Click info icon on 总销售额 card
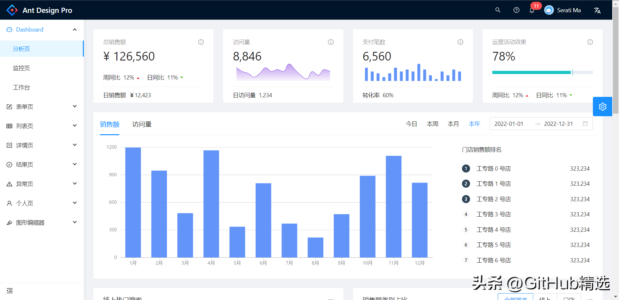This screenshot has width=619, height=300. [x=201, y=42]
